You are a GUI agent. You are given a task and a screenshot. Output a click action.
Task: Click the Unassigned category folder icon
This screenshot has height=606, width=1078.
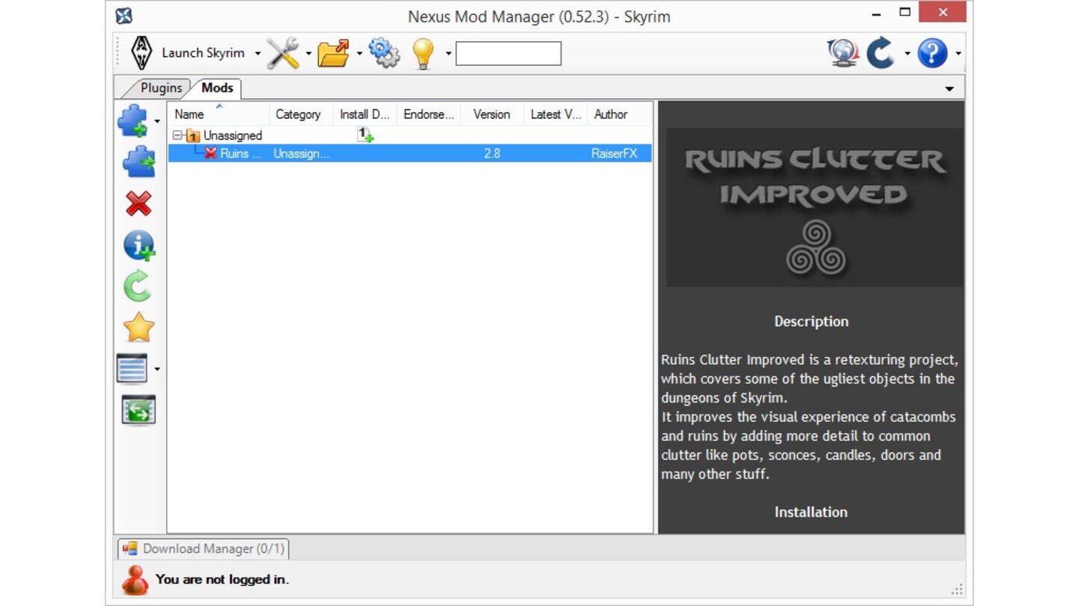click(x=192, y=135)
